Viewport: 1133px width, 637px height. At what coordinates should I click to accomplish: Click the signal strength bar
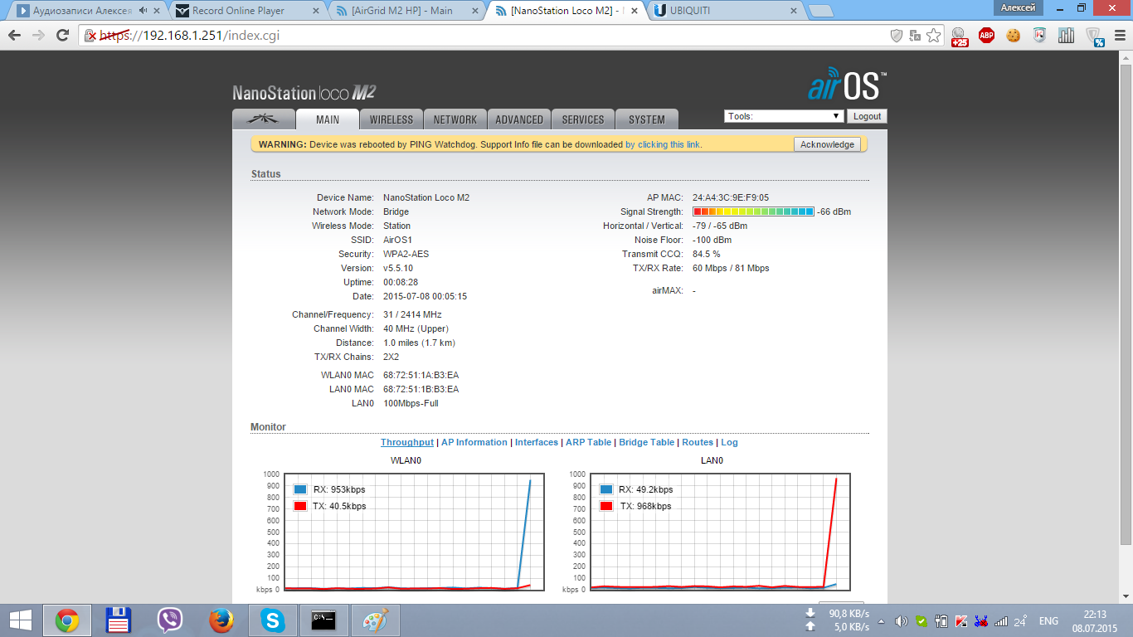(x=753, y=212)
